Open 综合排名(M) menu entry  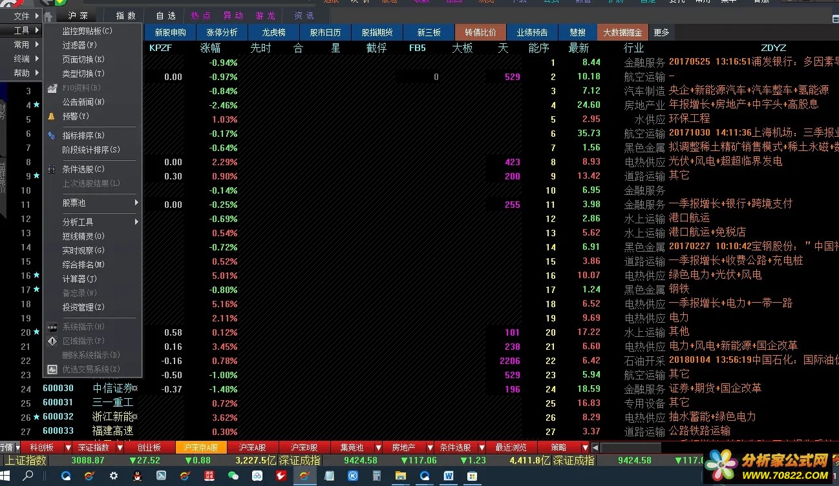pos(92,265)
